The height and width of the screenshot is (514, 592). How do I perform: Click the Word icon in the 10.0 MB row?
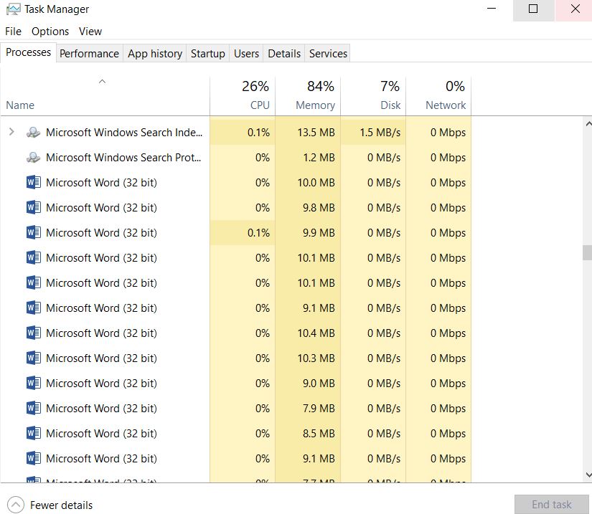click(x=33, y=183)
